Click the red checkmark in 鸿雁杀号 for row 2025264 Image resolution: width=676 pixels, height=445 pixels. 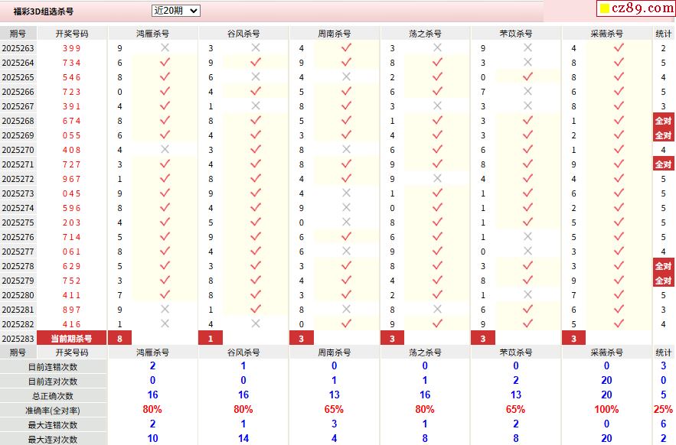[x=165, y=63]
